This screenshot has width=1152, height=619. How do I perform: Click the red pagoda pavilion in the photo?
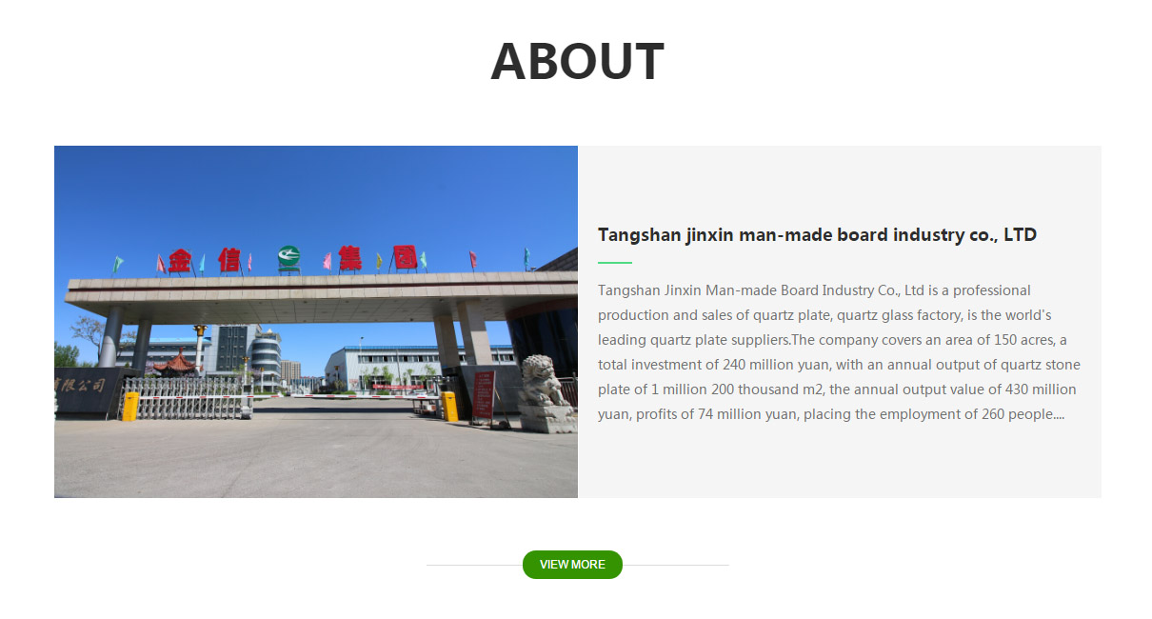[x=176, y=363]
